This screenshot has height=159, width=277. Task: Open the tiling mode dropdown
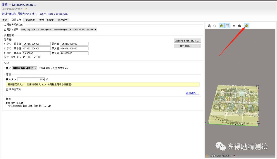coord(24,68)
